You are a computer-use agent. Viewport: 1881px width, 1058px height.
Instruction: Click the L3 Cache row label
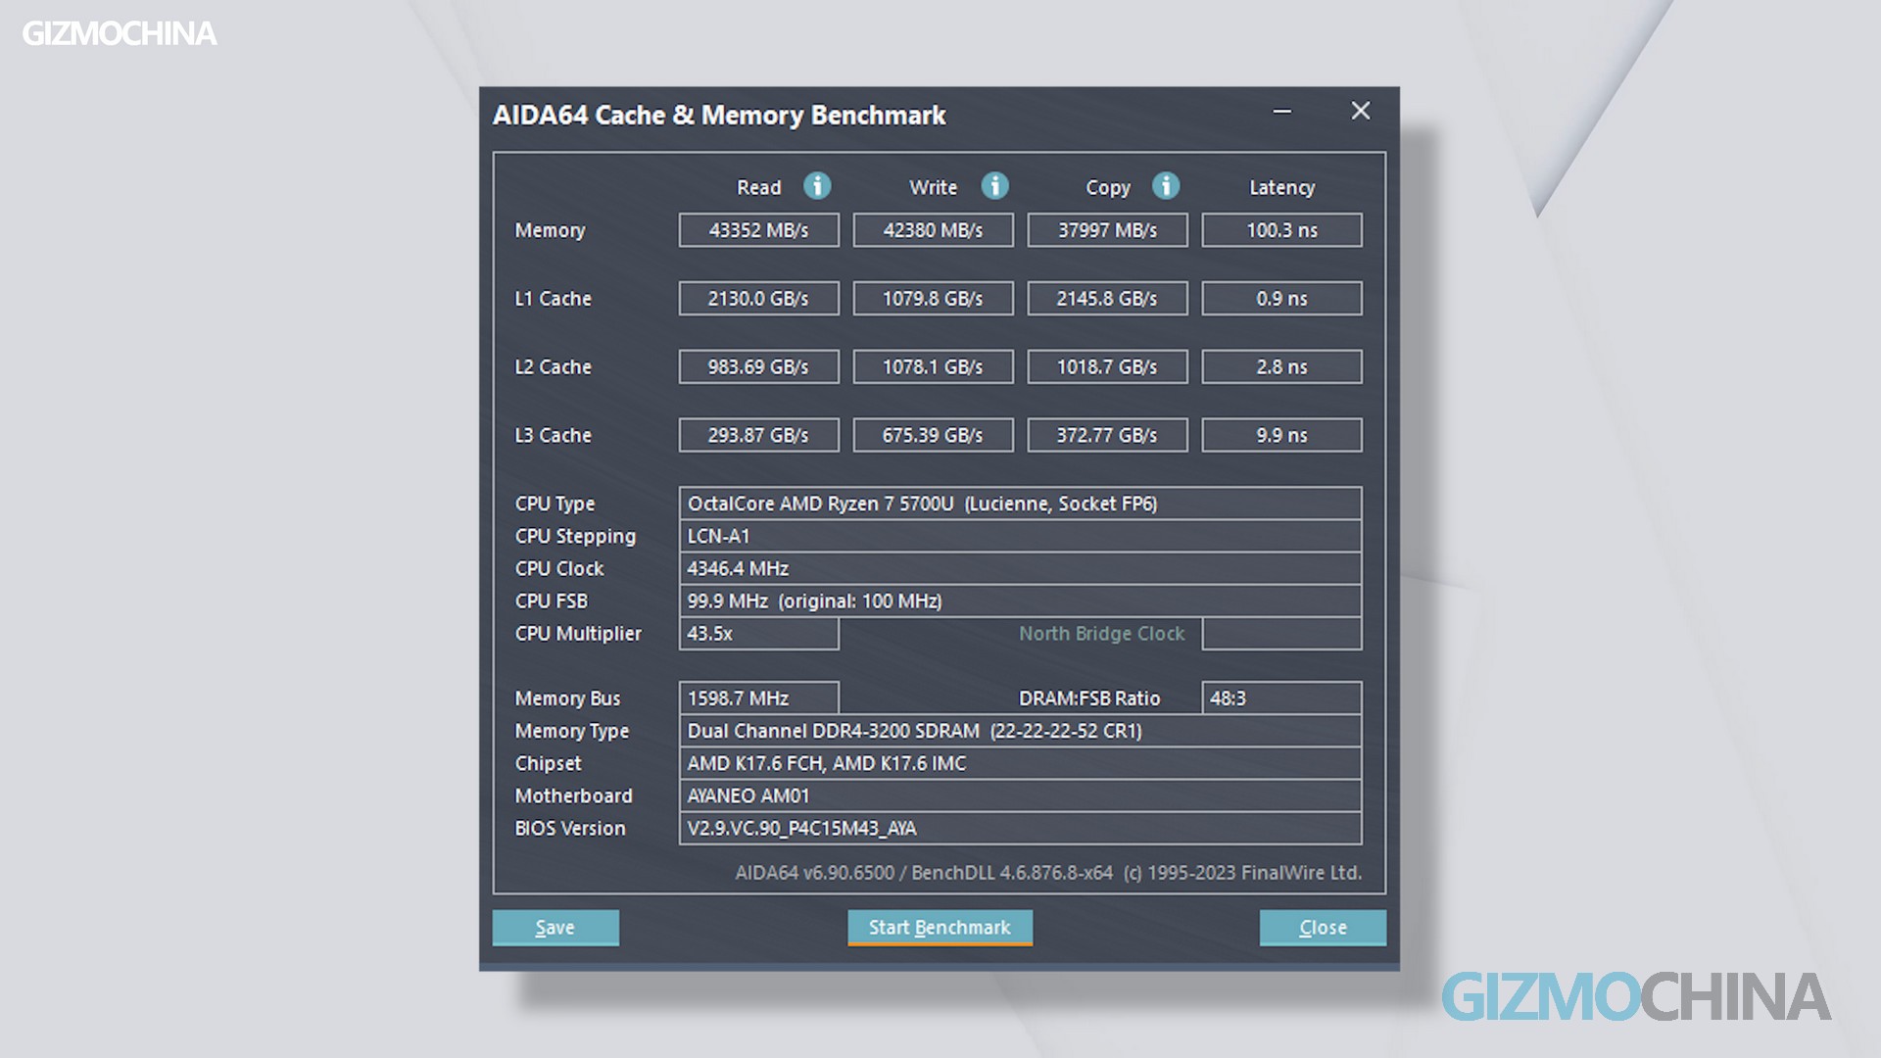[x=553, y=436]
